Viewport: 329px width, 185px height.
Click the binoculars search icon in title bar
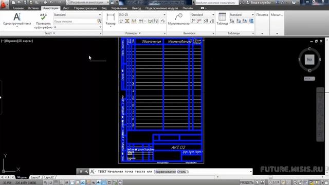pyautogui.click(x=242, y=3)
